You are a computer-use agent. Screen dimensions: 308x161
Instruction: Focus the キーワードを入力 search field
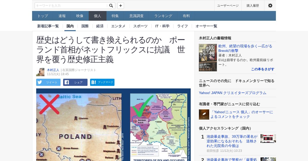pos(71,6)
